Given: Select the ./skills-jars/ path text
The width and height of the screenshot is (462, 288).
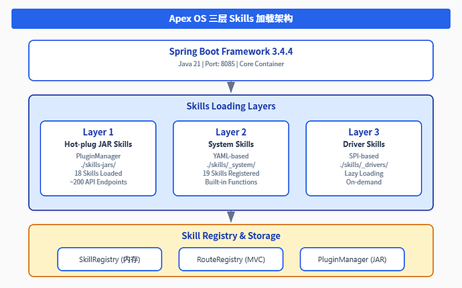Looking at the screenshot, I should 98,165.
